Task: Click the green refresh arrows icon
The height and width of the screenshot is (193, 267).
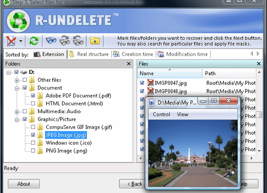Action: [x=34, y=41]
